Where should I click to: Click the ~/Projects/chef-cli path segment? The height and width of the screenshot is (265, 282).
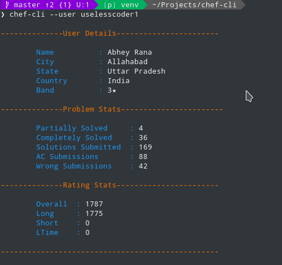pyautogui.click(x=195, y=4)
